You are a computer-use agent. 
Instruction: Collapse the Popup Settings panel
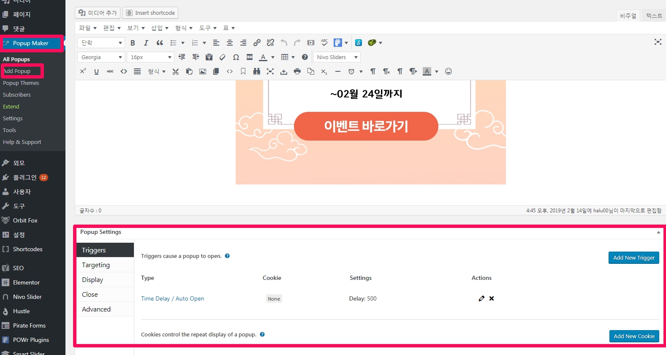tap(658, 232)
